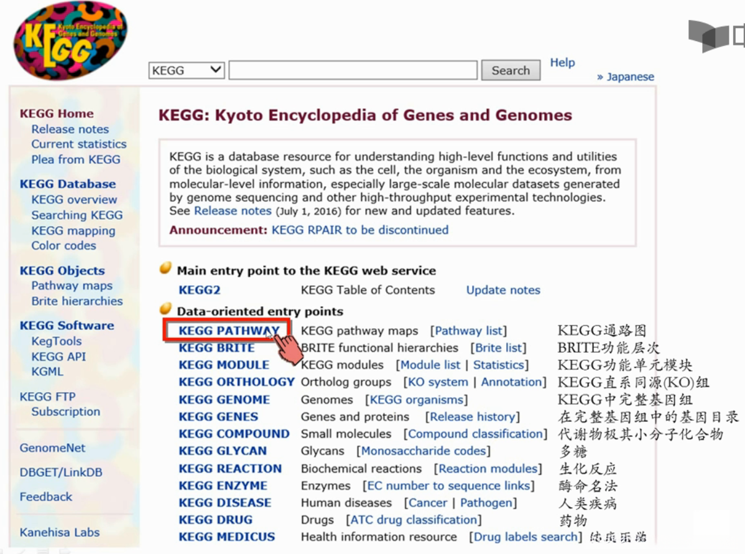Open KGML link
The width and height of the screenshot is (745, 554).
pyautogui.click(x=47, y=372)
